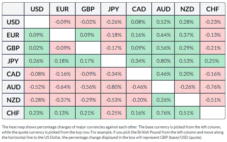Click the empty CHF/CHF diagonal cell
Screen dimensions: 227x142
click(x=213, y=113)
